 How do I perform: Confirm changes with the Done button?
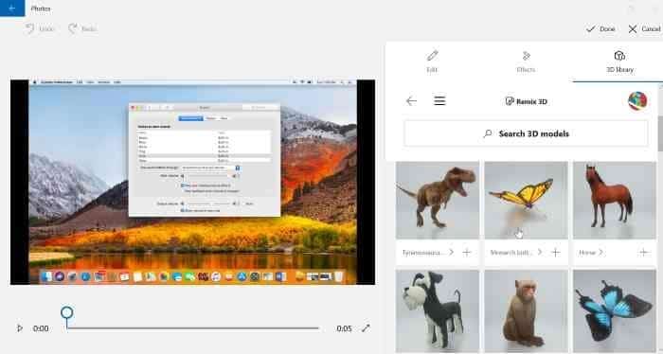(600, 28)
